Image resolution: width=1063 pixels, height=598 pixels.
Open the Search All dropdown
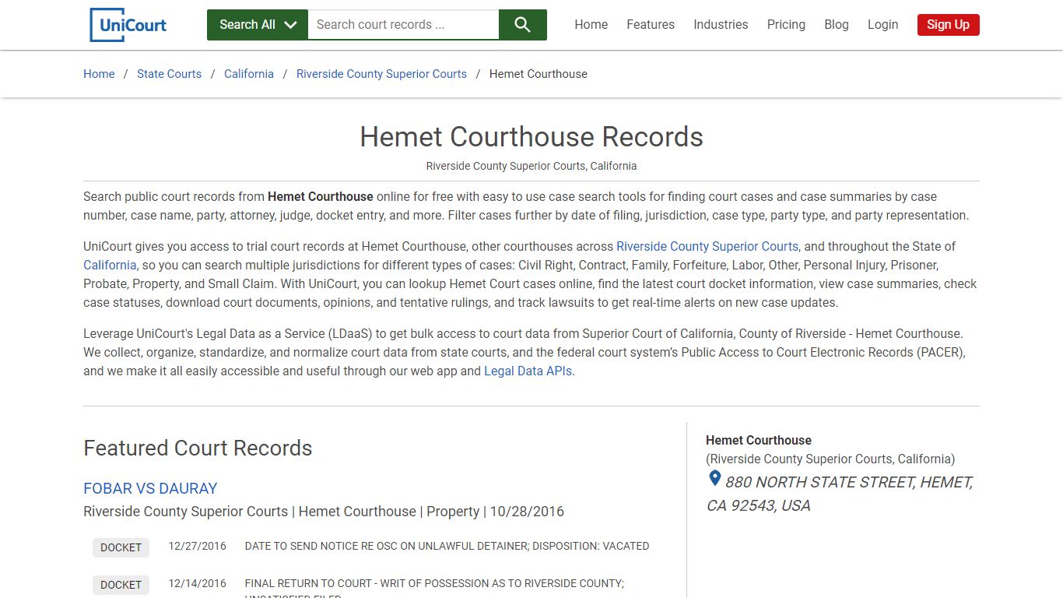tap(258, 25)
